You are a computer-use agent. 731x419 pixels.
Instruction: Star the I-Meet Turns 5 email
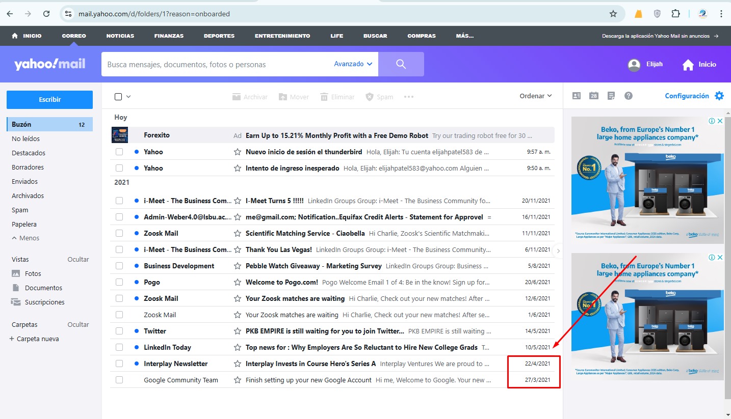[x=237, y=201]
